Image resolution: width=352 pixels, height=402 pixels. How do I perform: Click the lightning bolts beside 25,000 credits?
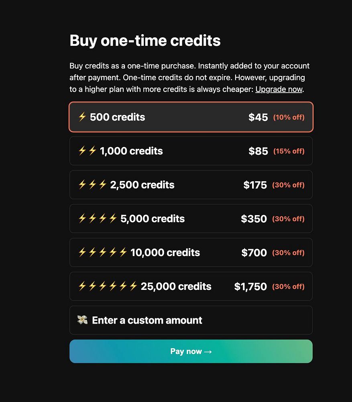pyautogui.click(x=108, y=286)
